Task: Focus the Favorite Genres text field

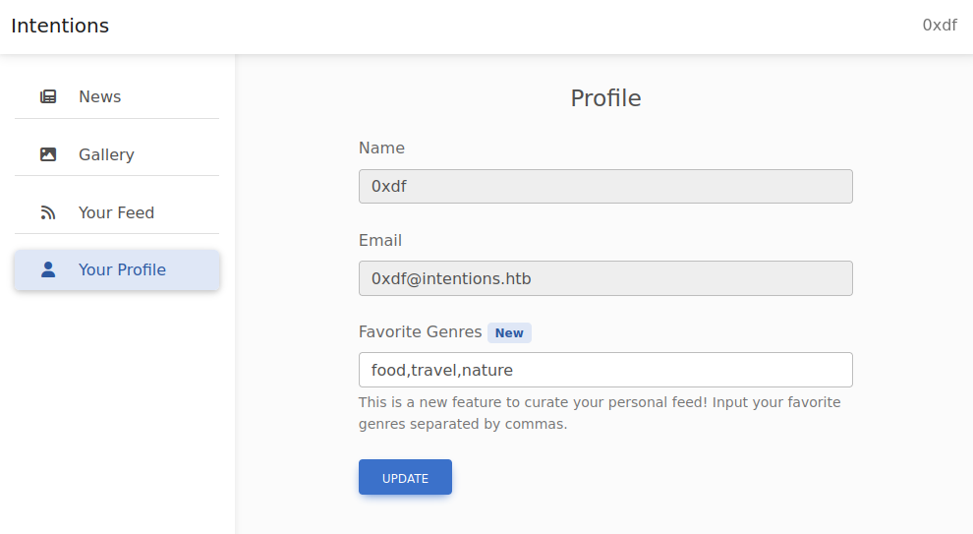Action: [x=604, y=370]
